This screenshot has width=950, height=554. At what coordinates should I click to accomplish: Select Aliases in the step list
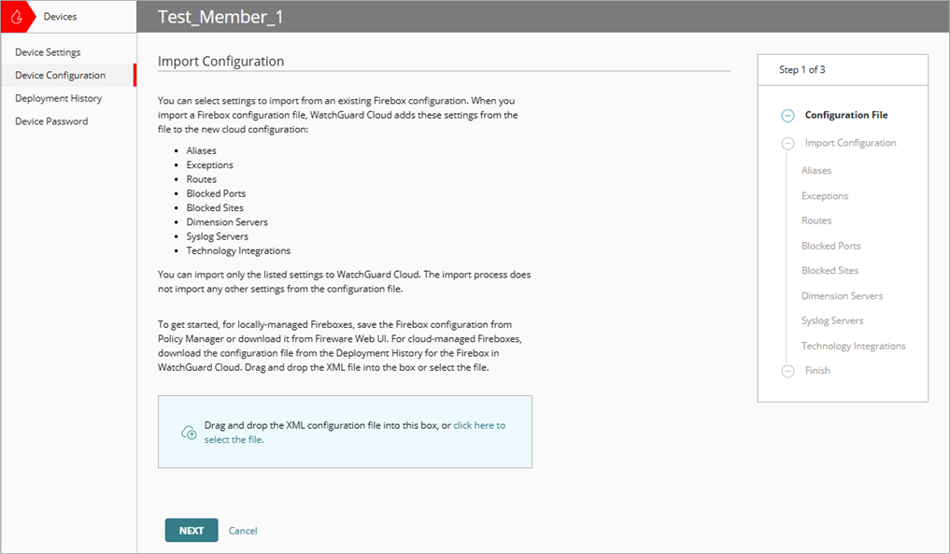(x=815, y=170)
